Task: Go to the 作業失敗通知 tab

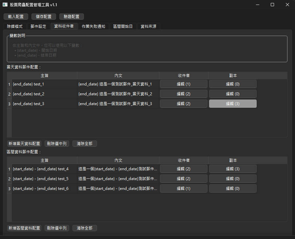Action: pyautogui.click(x=93, y=26)
